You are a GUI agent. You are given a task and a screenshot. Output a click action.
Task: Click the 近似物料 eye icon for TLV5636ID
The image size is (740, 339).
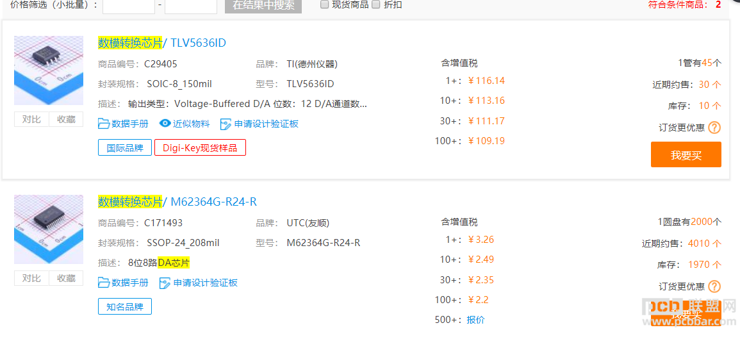(165, 124)
